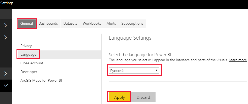
Task: Click the yellow Apply button
Action: [119, 97]
